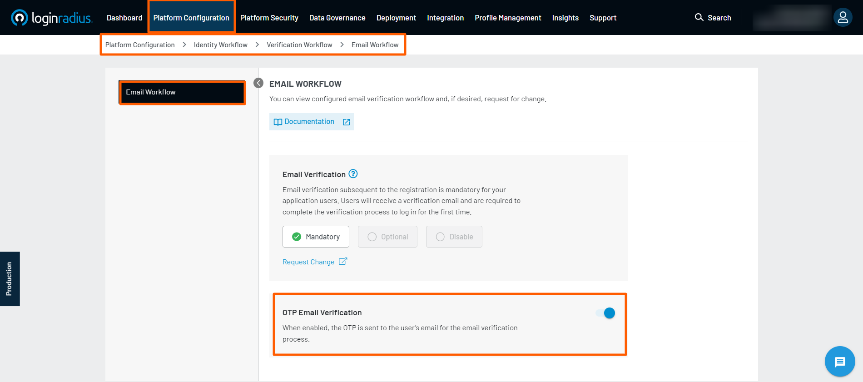Click the Production environment side tab

pyautogui.click(x=10, y=279)
